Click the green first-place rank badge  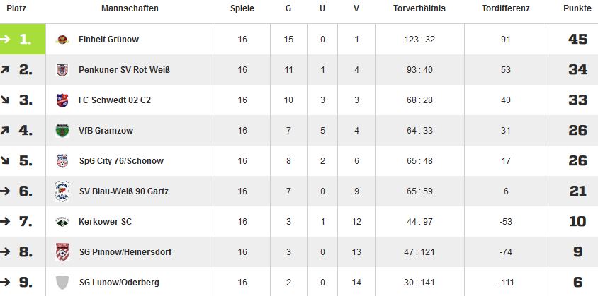(23, 39)
